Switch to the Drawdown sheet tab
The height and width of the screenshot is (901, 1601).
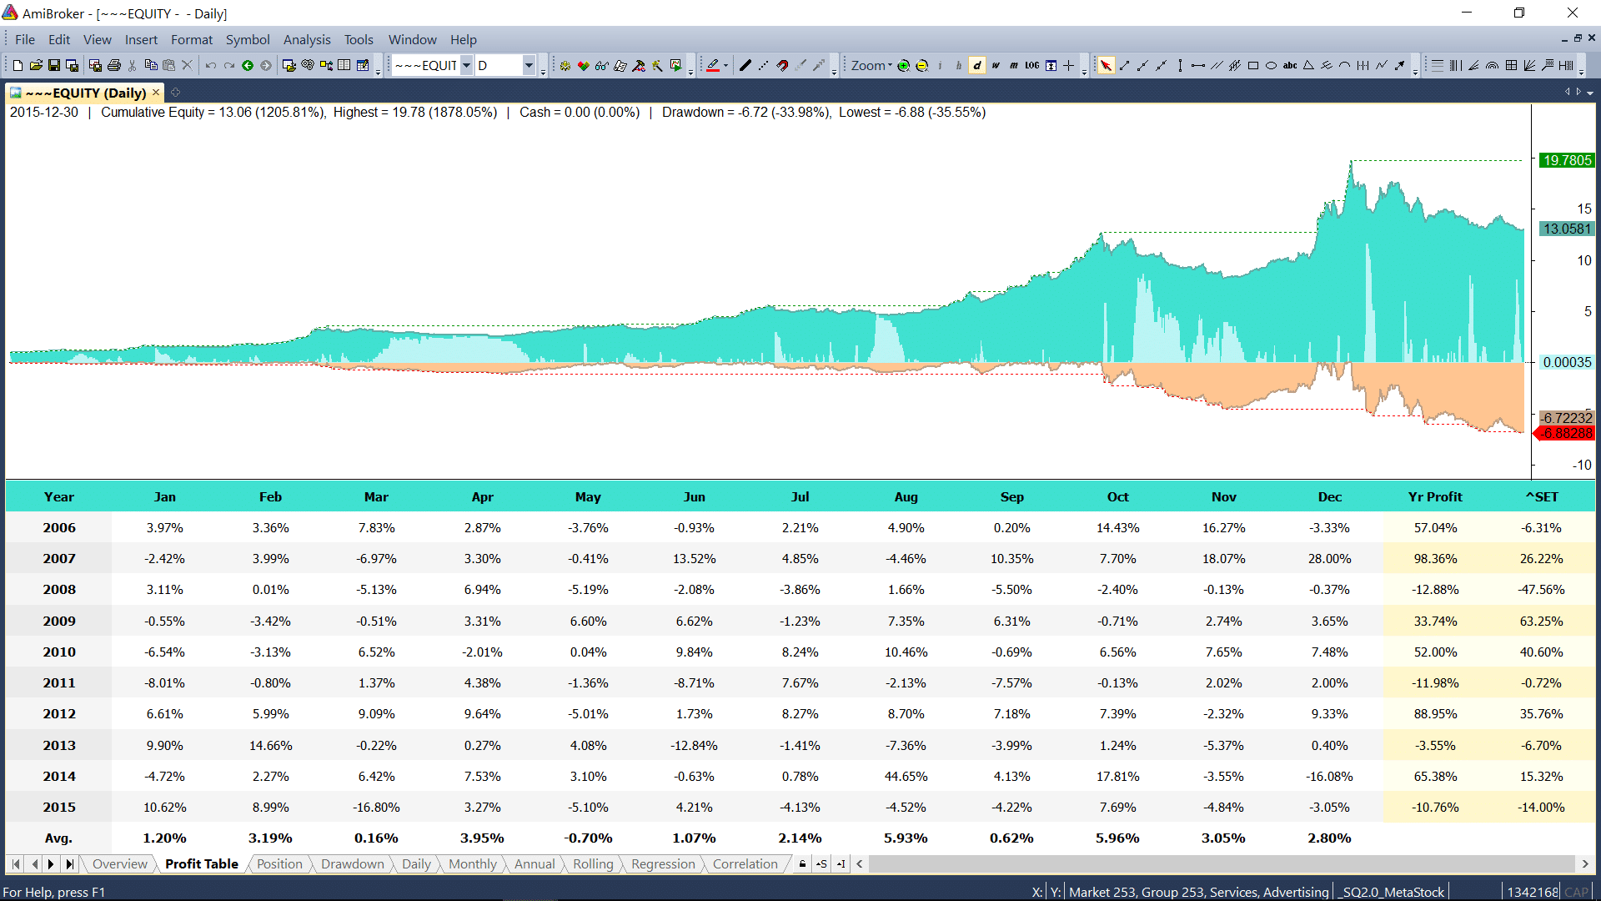[352, 864]
